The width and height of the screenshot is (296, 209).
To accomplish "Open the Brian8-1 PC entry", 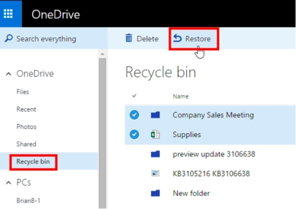I will [x=29, y=200].
